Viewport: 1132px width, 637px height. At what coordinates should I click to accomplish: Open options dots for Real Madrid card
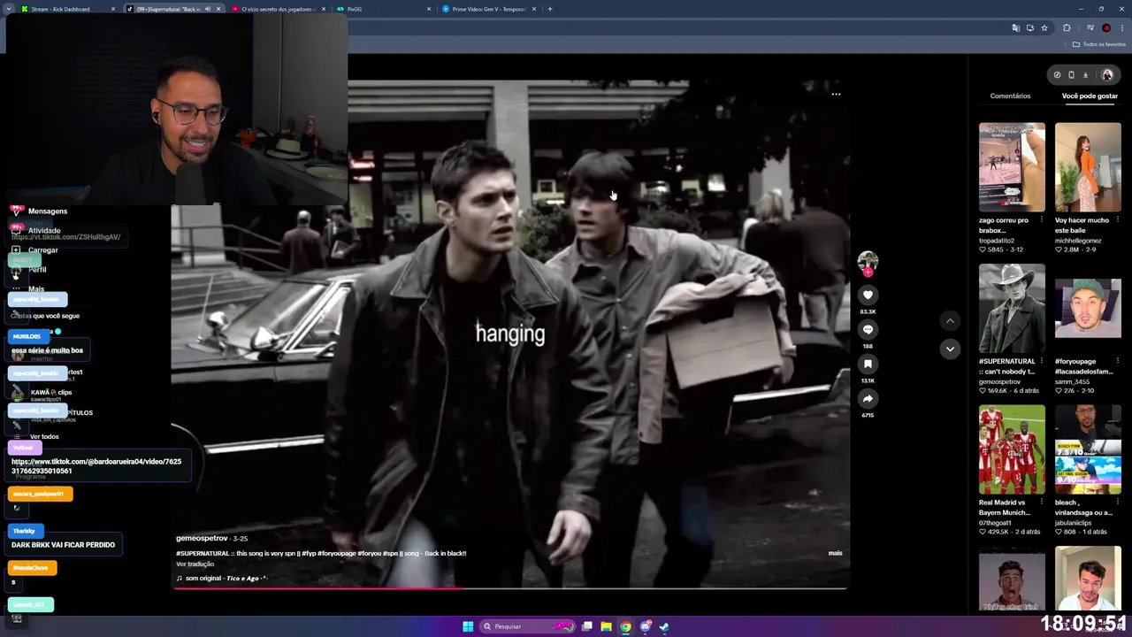click(1041, 503)
